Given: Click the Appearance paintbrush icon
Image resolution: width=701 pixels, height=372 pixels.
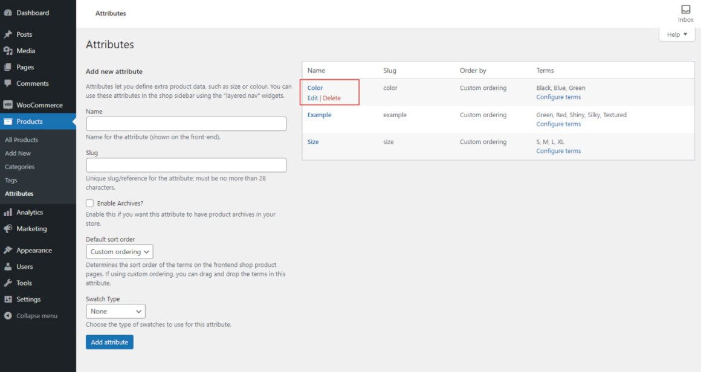Looking at the screenshot, I should pyautogui.click(x=8, y=250).
